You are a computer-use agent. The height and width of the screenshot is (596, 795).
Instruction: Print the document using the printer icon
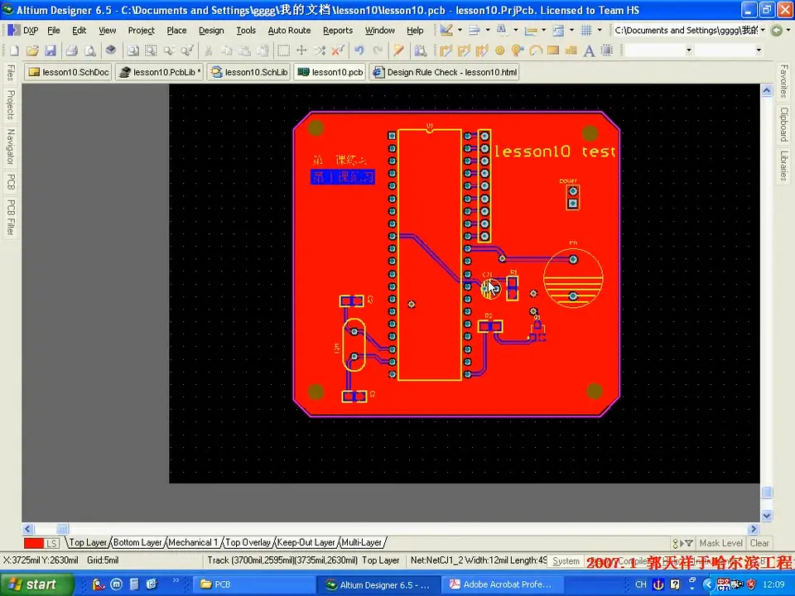tap(72, 50)
